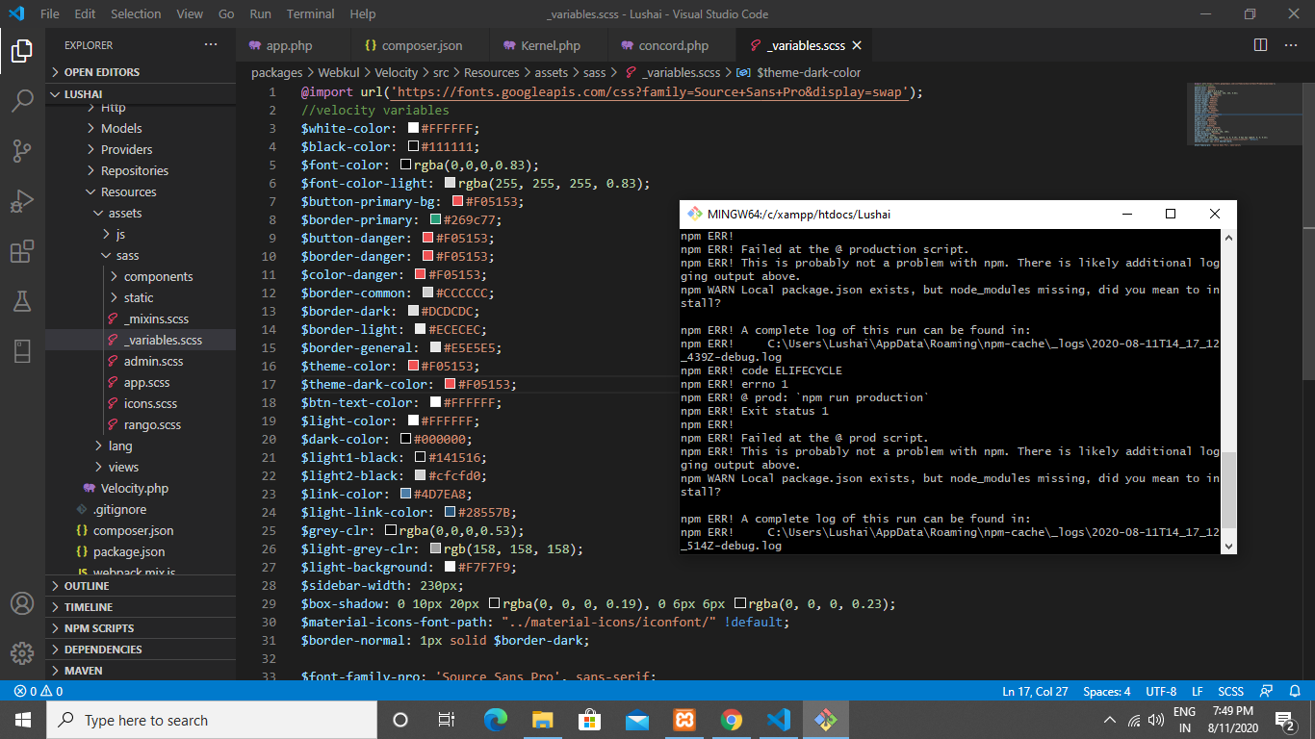Click Ln 17, Col 27 in status bar
The height and width of the screenshot is (739, 1315).
pyautogui.click(x=1035, y=691)
